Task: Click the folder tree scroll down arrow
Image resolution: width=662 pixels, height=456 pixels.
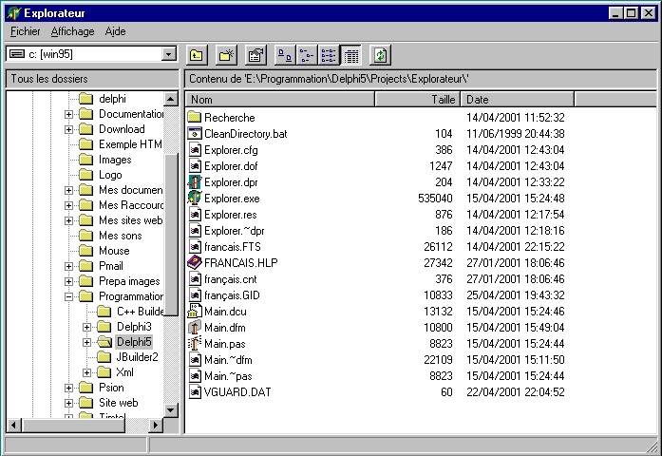Action: tap(171, 409)
